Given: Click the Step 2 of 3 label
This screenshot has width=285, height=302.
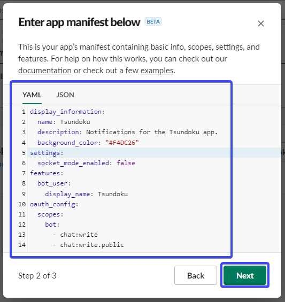Looking at the screenshot, I should 37,276.
